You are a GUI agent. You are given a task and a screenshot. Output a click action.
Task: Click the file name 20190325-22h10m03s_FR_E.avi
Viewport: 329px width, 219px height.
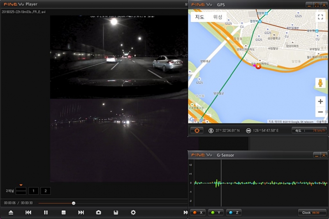pos(23,12)
